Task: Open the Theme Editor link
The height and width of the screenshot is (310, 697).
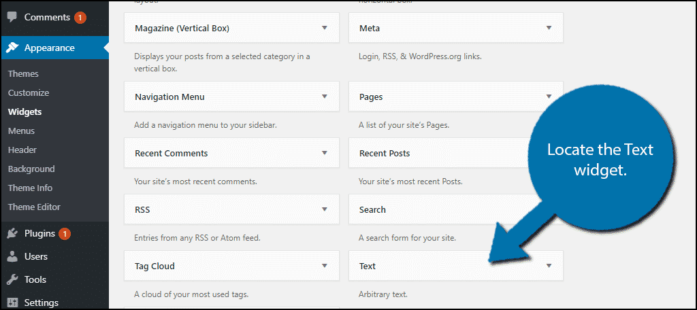Action: click(34, 207)
